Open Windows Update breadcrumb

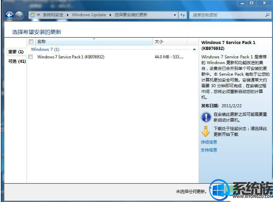click(x=89, y=15)
